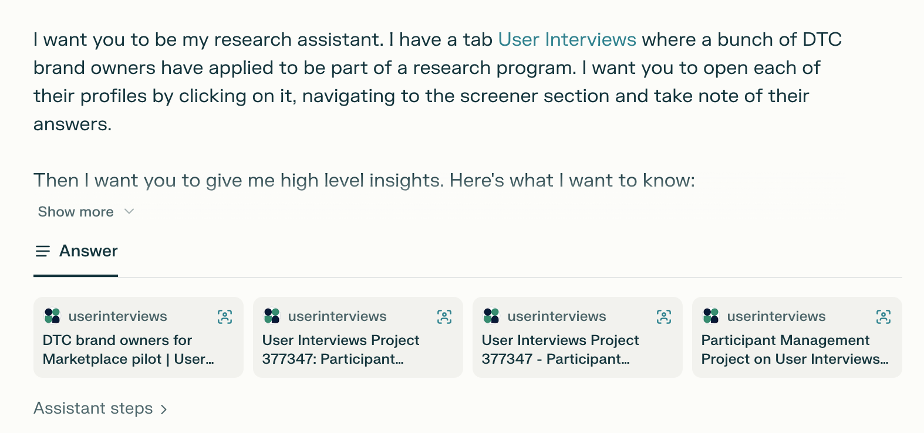924x433 pixels.
Task: Open source titled 'DTC brand owners for Marketplace pilot'
Action: (128, 350)
